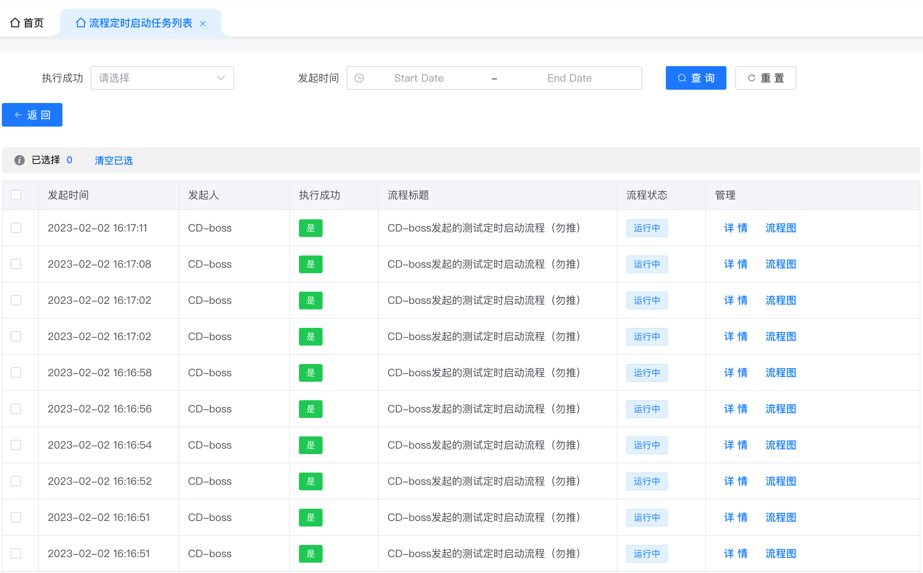This screenshot has width=923, height=573.
Task: Open 详情 for the 16:16:56 row
Action: [736, 409]
